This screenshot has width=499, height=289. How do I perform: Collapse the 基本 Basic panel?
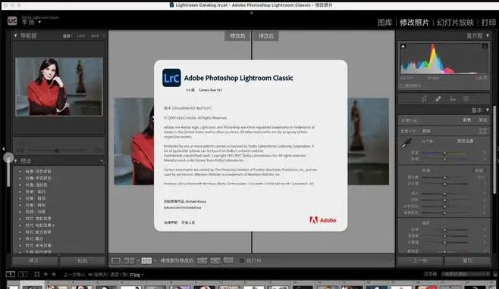click(x=488, y=110)
